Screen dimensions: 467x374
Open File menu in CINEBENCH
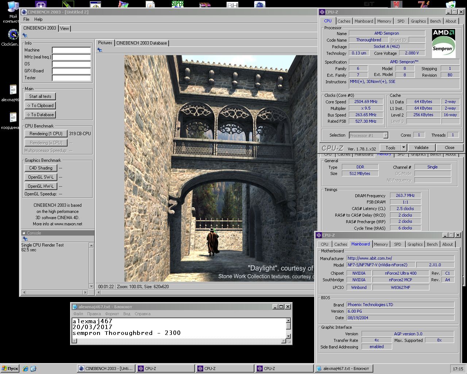tap(26, 19)
